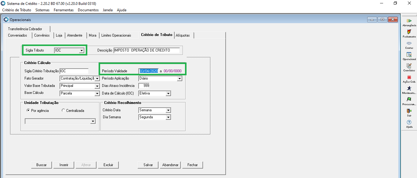Click the Fechamento lightning icon
This screenshot has height=178, width=417.
(x=409, y=32)
